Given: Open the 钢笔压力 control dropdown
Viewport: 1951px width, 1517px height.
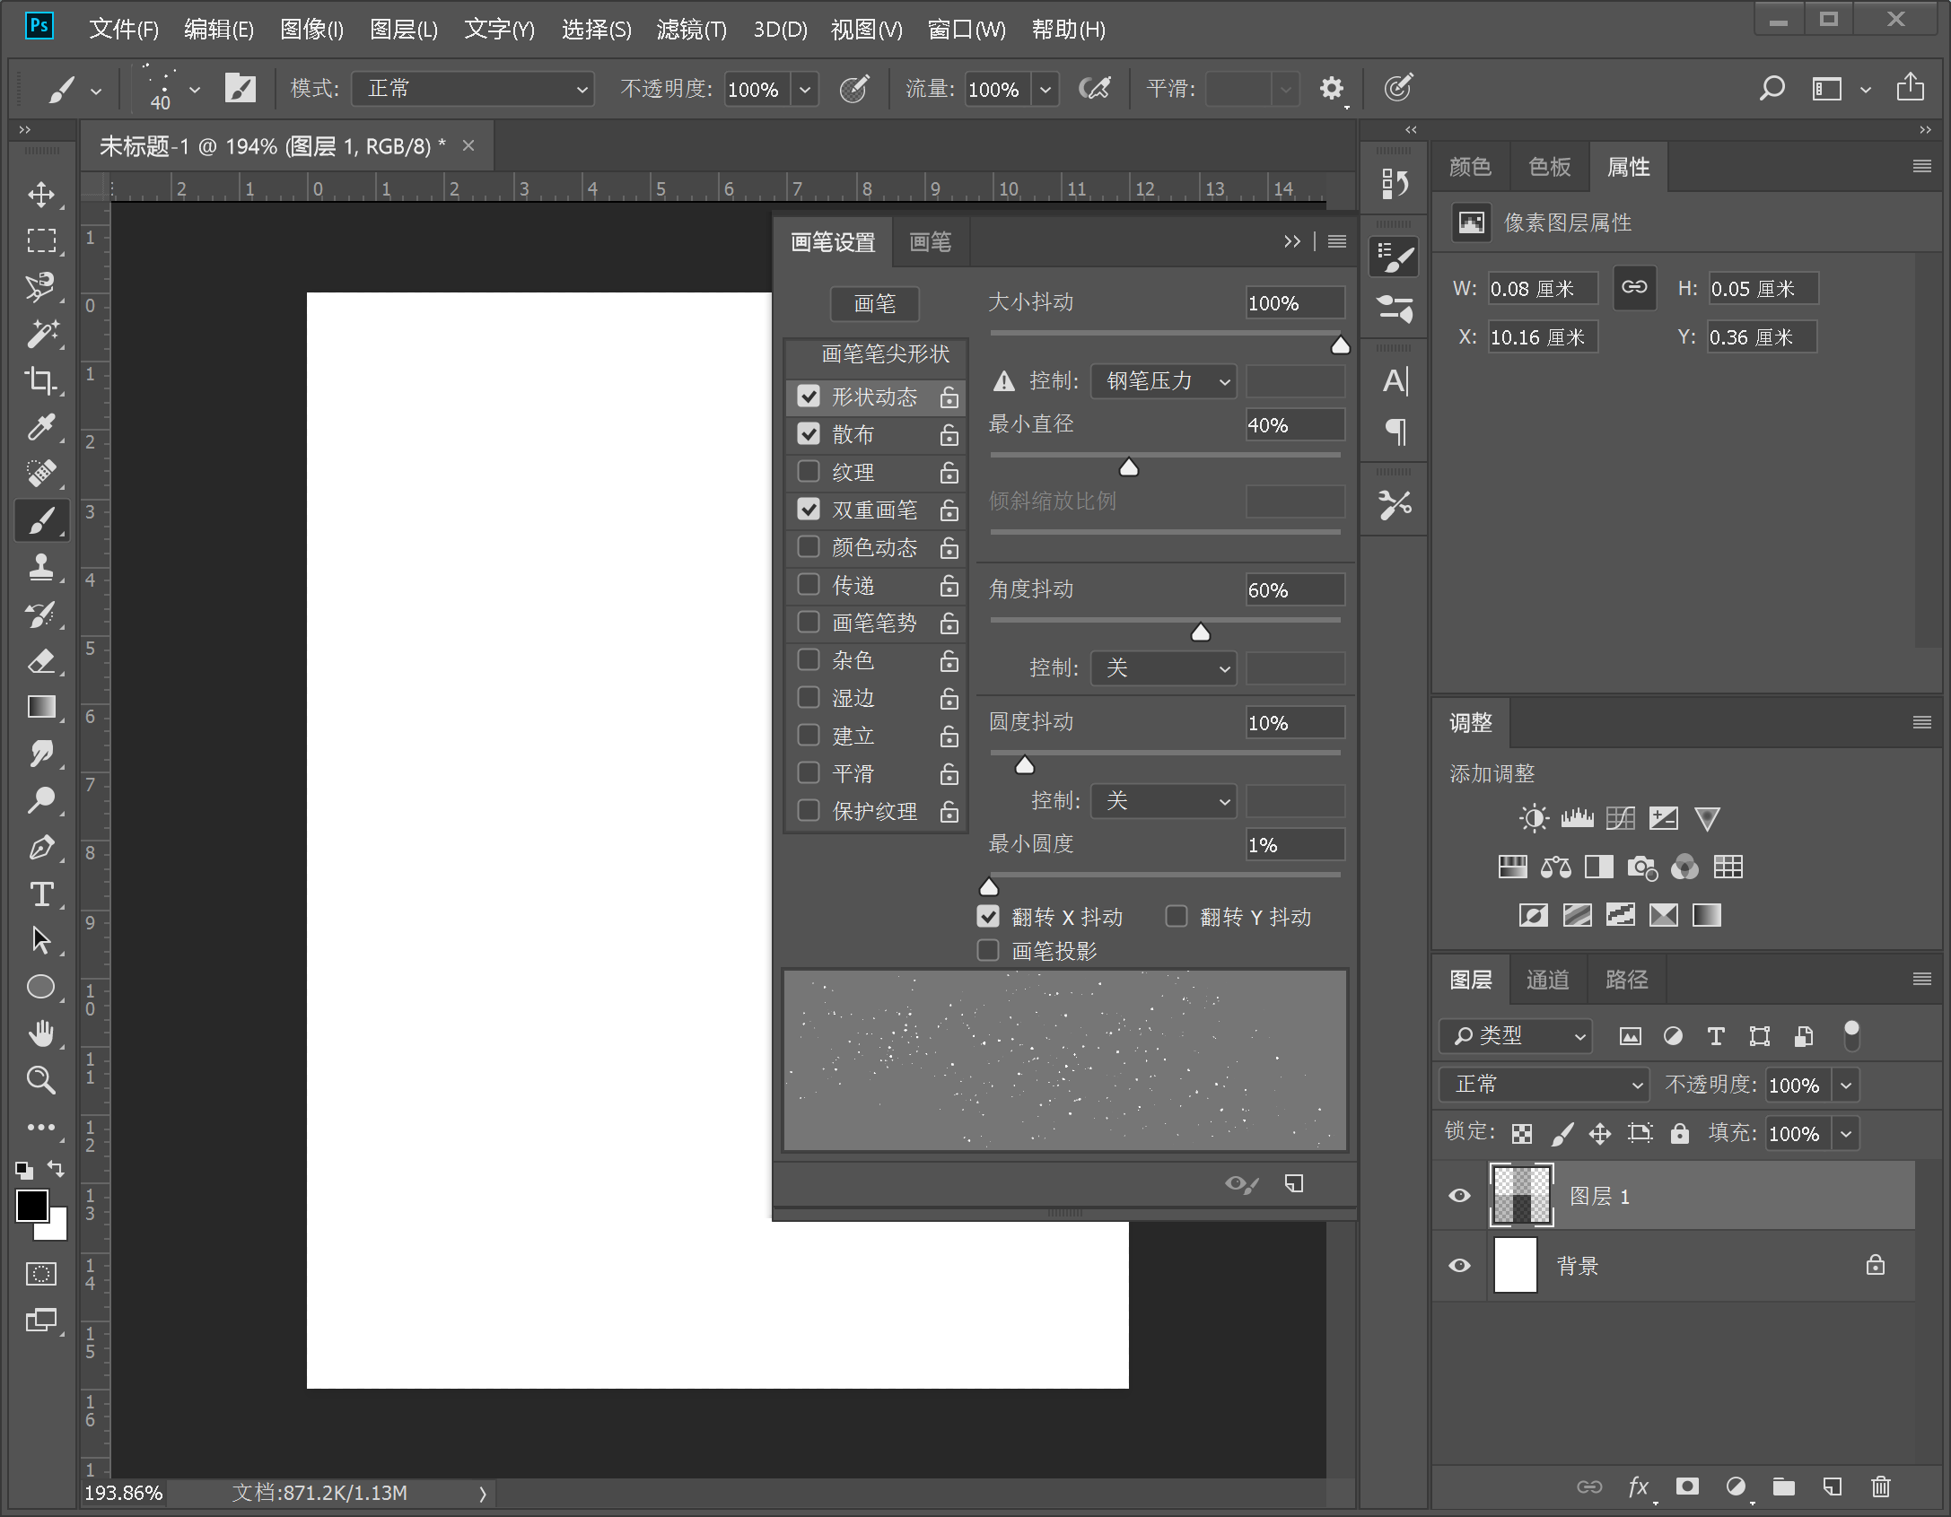Looking at the screenshot, I should 1164,381.
